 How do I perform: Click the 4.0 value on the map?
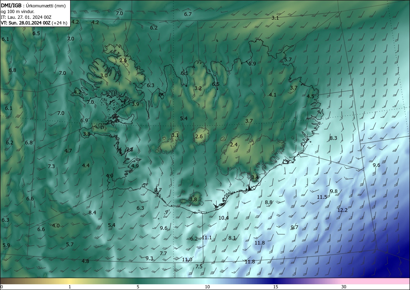coord(56,226)
